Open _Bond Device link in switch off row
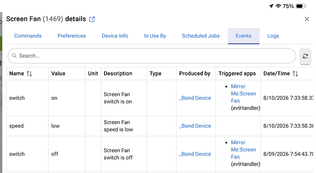Viewport: 316px width, 173px height. tap(195, 154)
